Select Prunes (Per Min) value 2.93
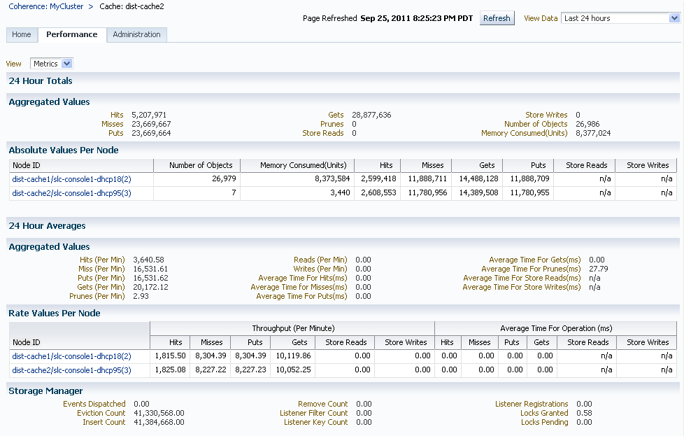This screenshot has width=684, height=436. point(141,296)
